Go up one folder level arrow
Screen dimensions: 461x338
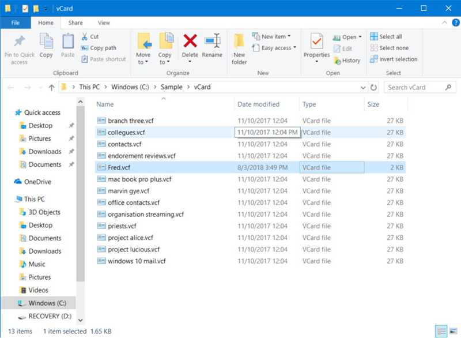(52, 87)
